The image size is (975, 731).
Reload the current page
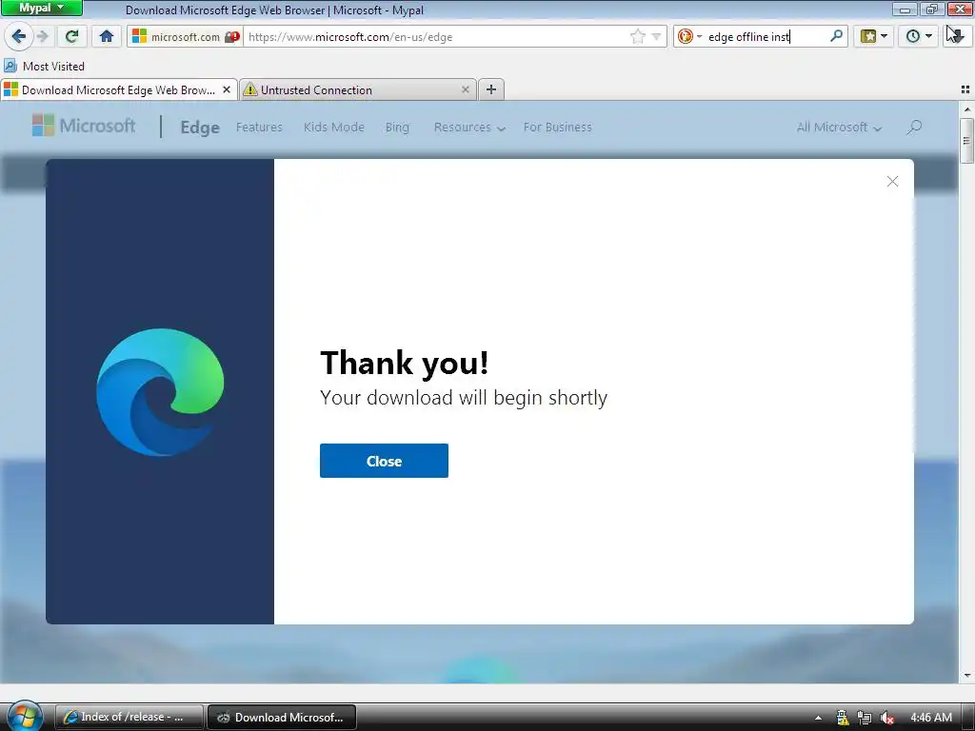[72, 36]
